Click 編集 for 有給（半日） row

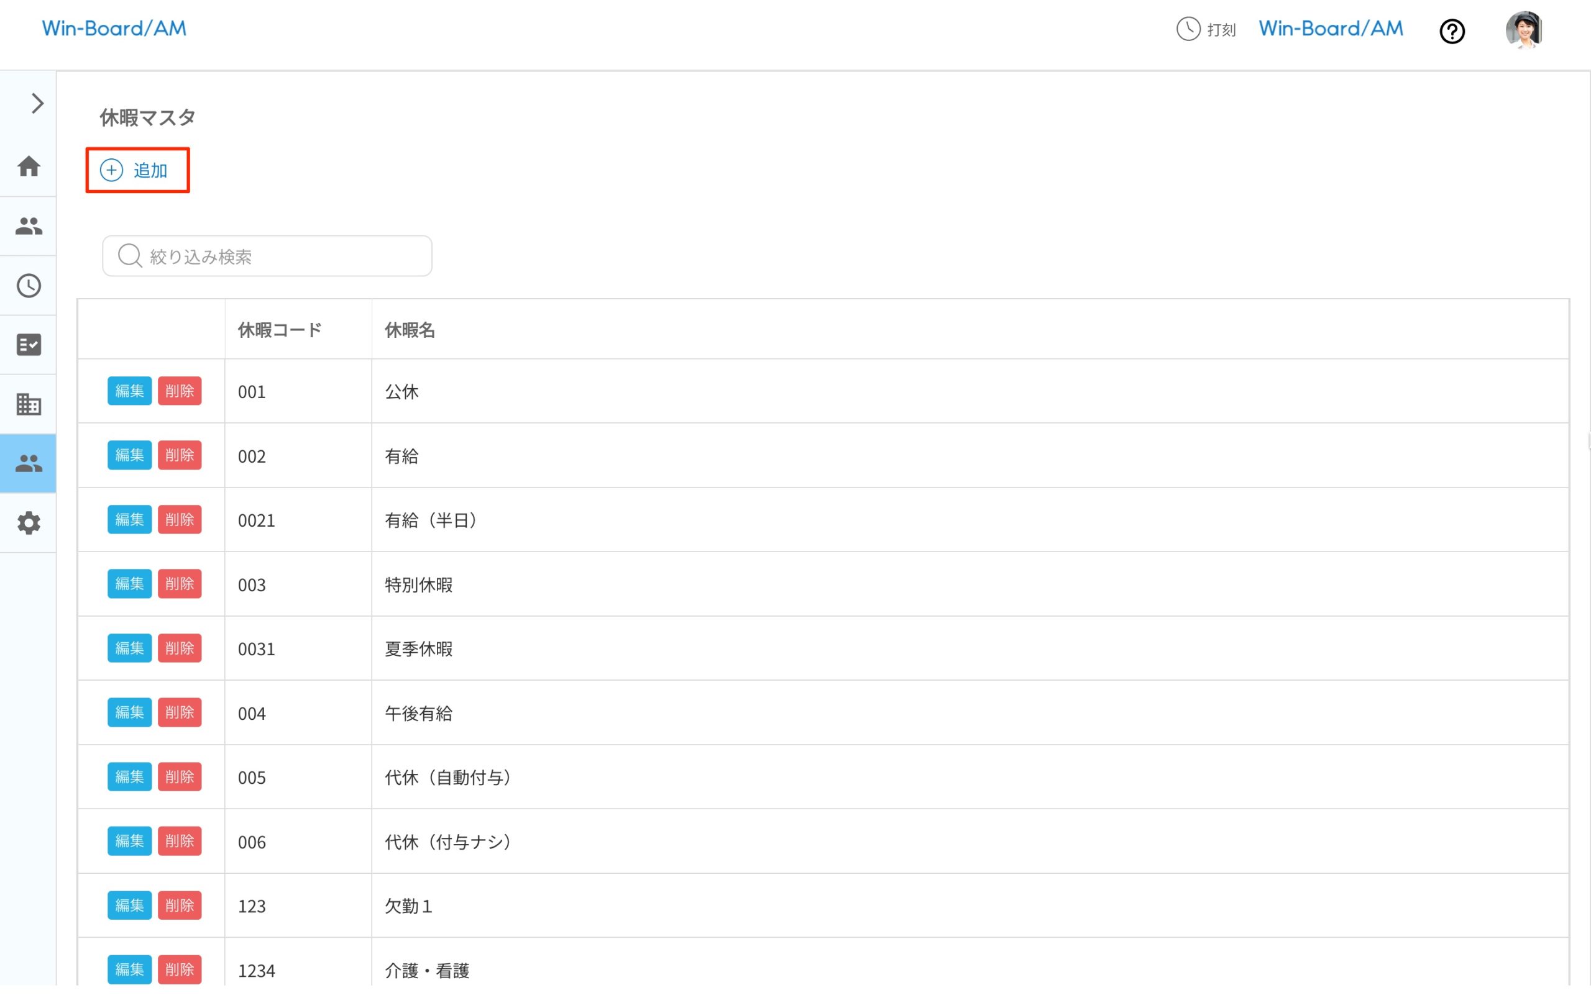coord(129,519)
